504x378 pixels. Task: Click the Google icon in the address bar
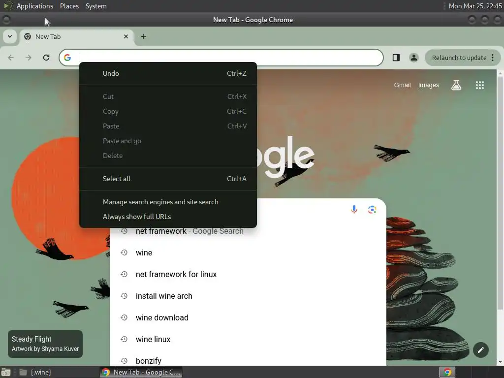(x=67, y=58)
